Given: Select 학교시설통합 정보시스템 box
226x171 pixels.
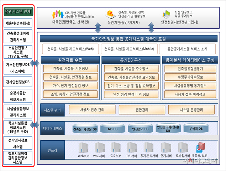Looking at the screenshot, I should pos(18,127).
